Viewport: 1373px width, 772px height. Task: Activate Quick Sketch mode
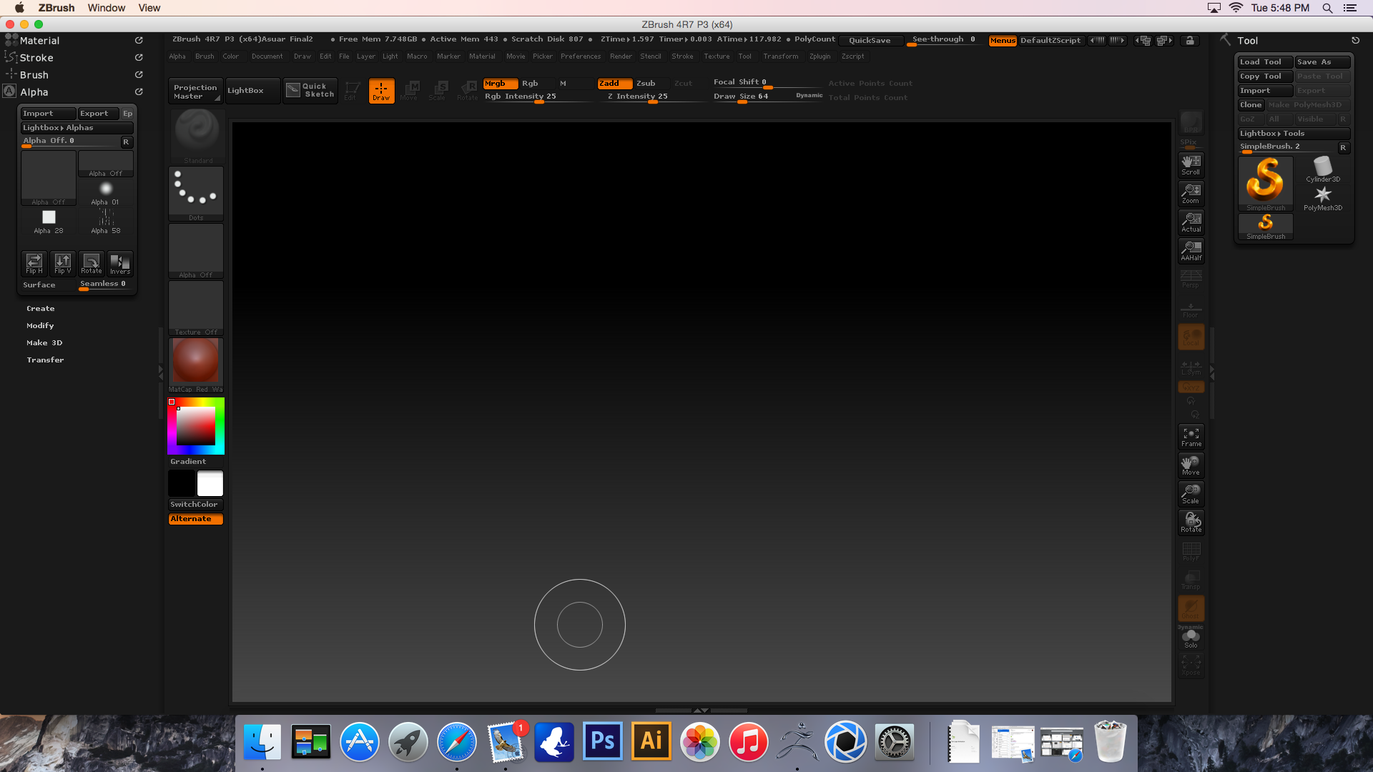[x=310, y=90]
